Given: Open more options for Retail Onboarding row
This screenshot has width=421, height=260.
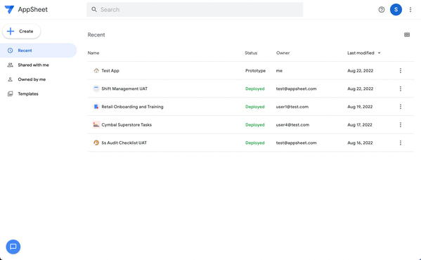Looking at the screenshot, I should [x=401, y=107].
